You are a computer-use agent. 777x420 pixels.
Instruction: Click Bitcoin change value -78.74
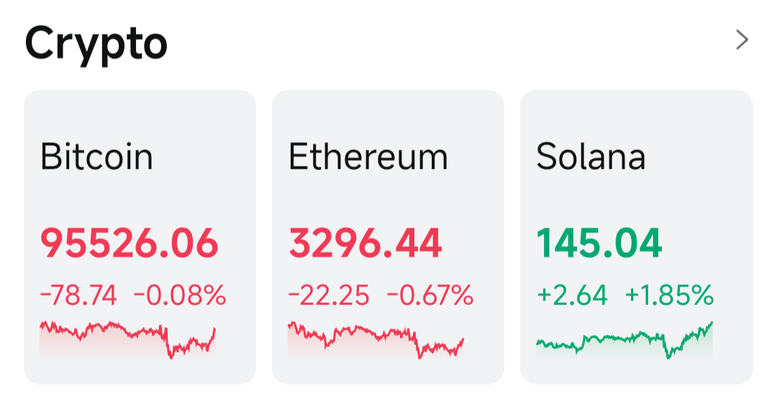click(79, 295)
